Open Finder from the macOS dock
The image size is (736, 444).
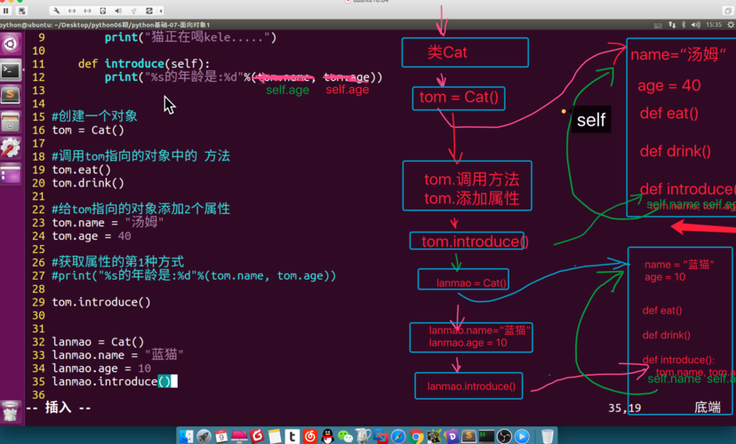[x=187, y=437]
